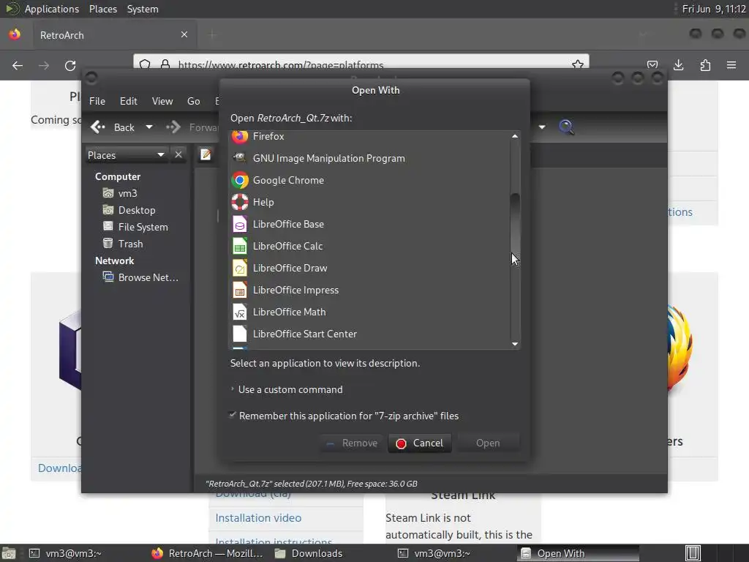The height and width of the screenshot is (562, 749).
Task: Switch to RetroArch Mozilla taskbar item
Action: 207,553
